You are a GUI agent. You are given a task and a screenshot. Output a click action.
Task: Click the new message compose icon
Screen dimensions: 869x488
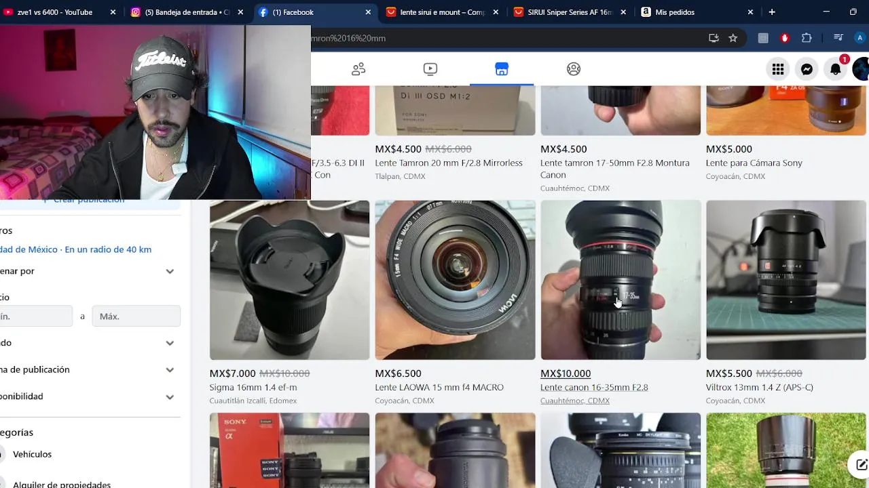860,464
